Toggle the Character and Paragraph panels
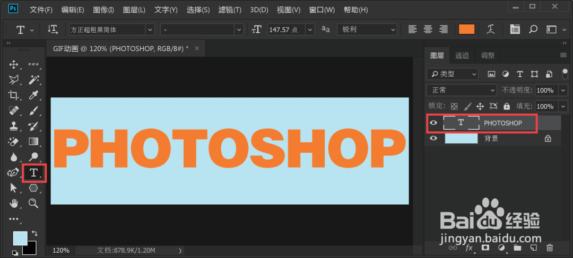Screen dimensions: 573x258 (515, 30)
